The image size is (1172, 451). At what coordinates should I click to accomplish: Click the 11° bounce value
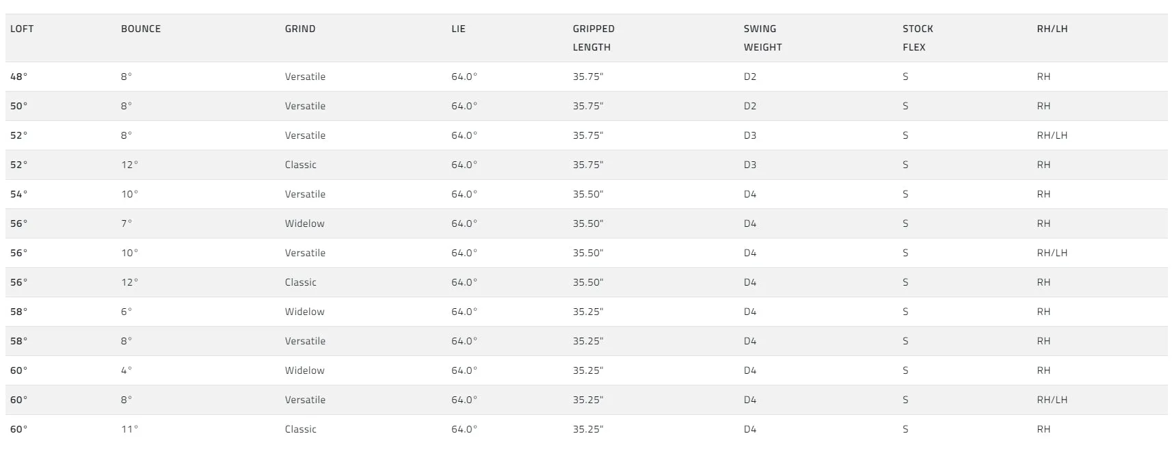tap(129, 429)
